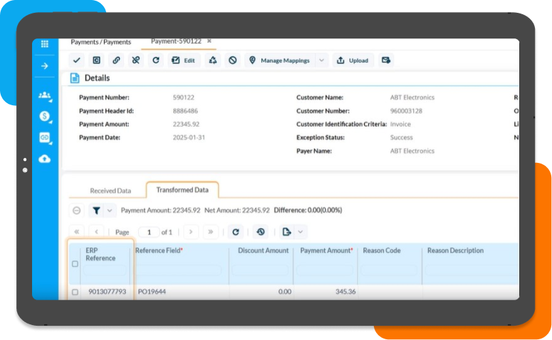
Task: Click the Payment Date value 2025-01-31
Action: pos(189,137)
